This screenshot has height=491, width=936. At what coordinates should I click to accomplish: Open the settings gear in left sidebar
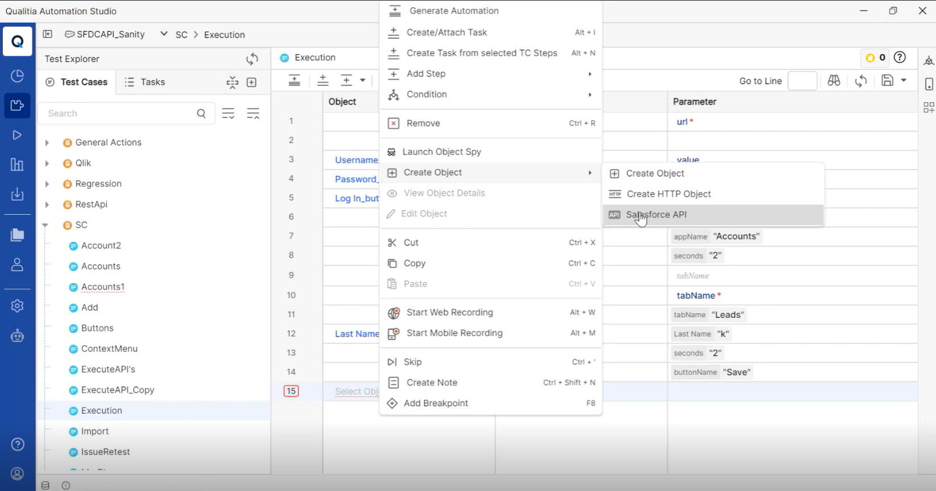coord(18,306)
